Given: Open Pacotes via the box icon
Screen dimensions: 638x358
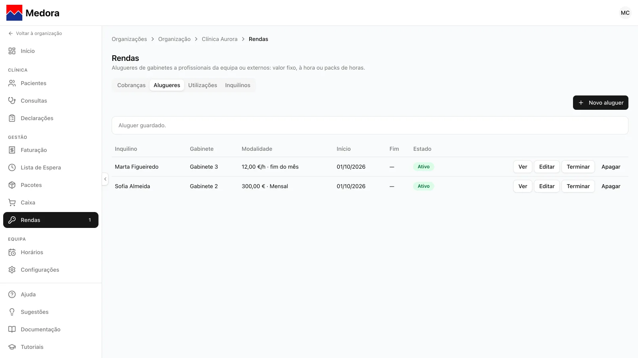Looking at the screenshot, I should tap(12, 185).
